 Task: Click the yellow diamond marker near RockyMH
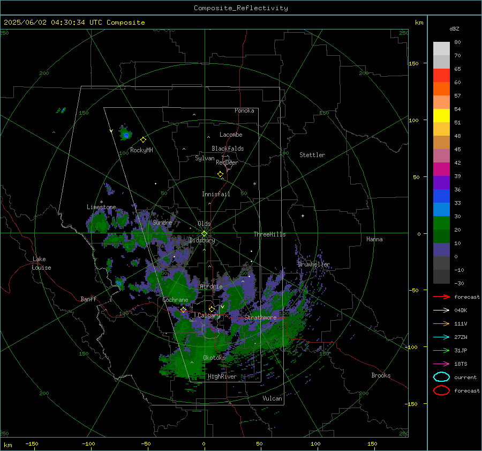click(143, 140)
